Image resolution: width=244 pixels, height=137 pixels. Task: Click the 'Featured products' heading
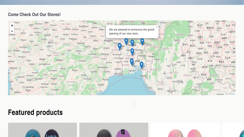[x=35, y=112]
